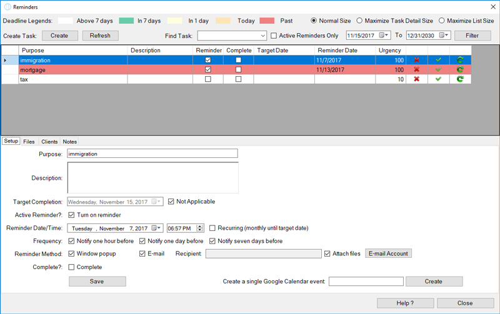
Task: Click the Google Calendar event text field
Action: [x=366, y=282]
